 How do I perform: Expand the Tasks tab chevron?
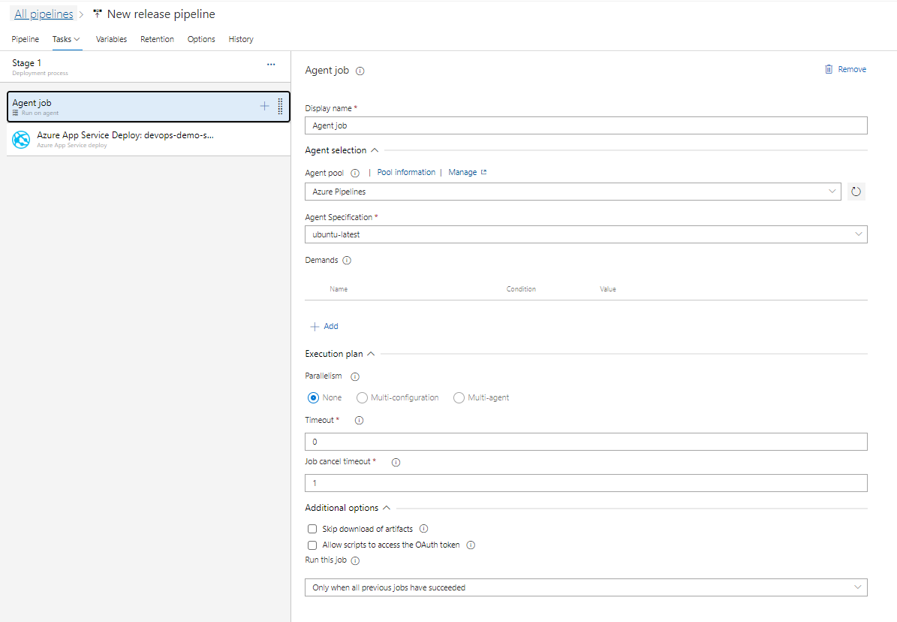[77, 40]
